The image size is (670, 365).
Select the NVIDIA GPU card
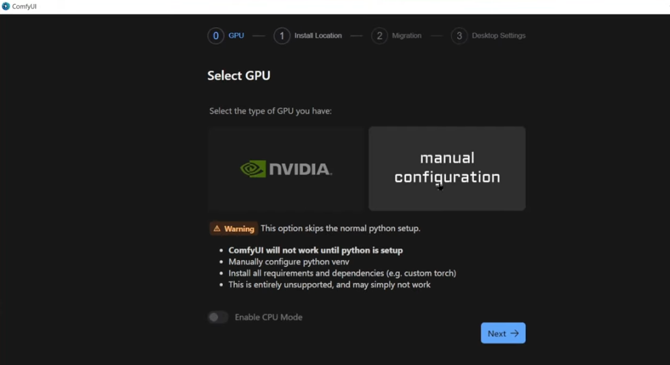[x=286, y=169]
